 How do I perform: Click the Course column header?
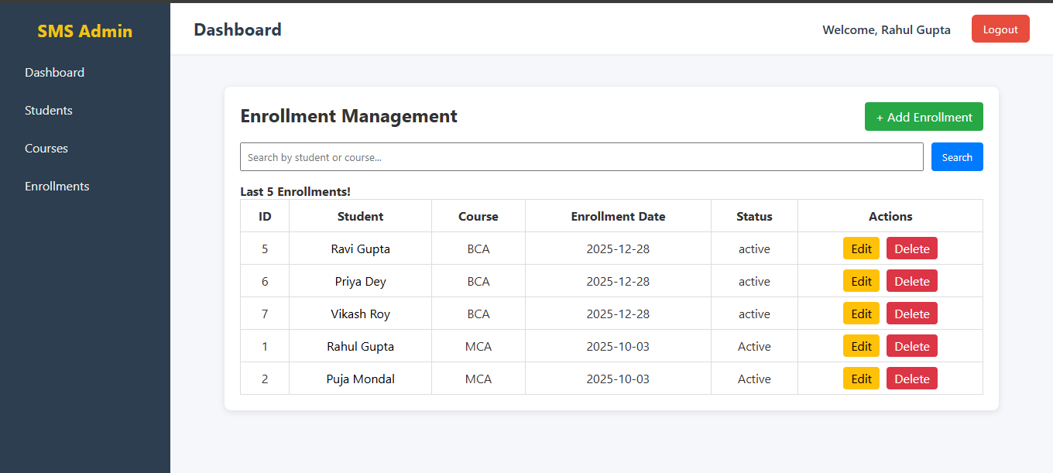(x=478, y=216)
